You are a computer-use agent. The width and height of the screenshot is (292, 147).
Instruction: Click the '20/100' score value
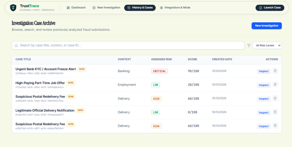click(193, 85)
